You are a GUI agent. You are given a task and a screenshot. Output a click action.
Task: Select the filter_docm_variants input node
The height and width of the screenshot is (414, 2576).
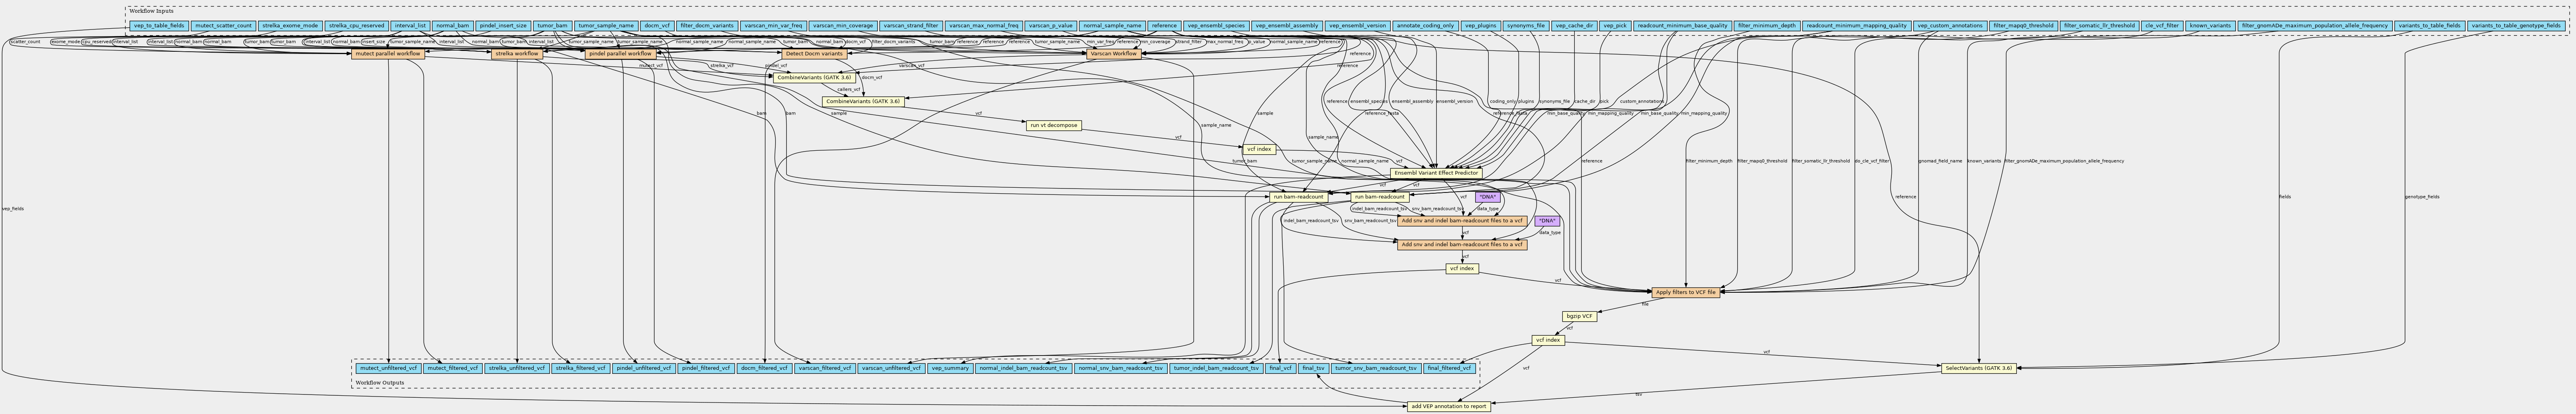click(x=706, y=25)
